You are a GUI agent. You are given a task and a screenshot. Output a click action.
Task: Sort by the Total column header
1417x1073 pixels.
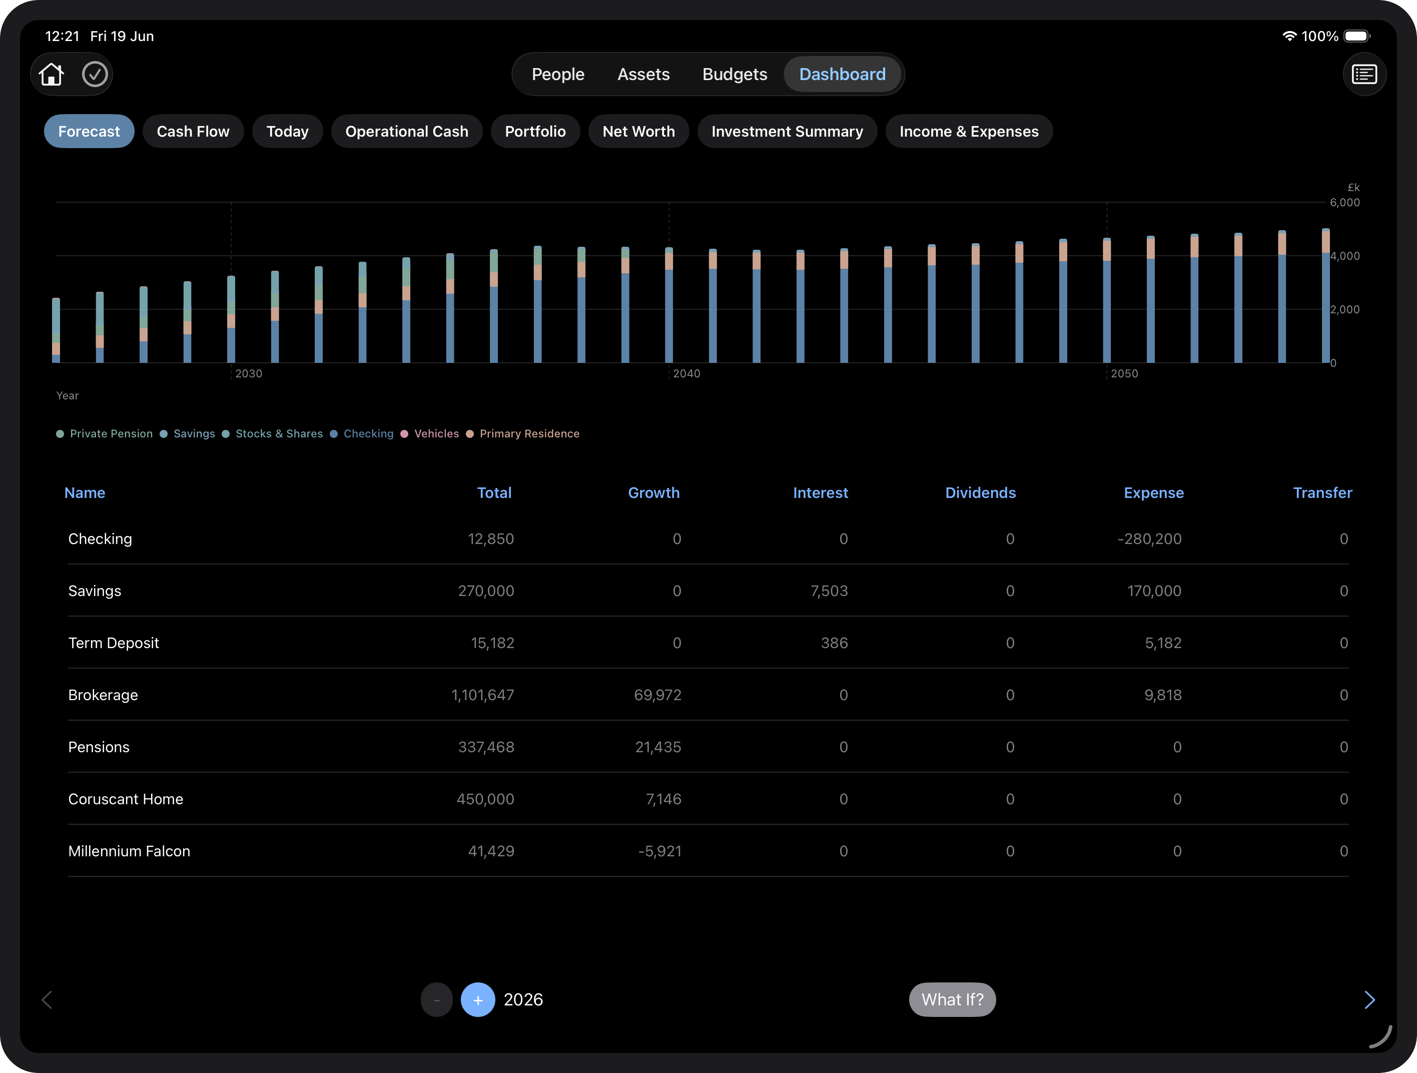point(494,492)
